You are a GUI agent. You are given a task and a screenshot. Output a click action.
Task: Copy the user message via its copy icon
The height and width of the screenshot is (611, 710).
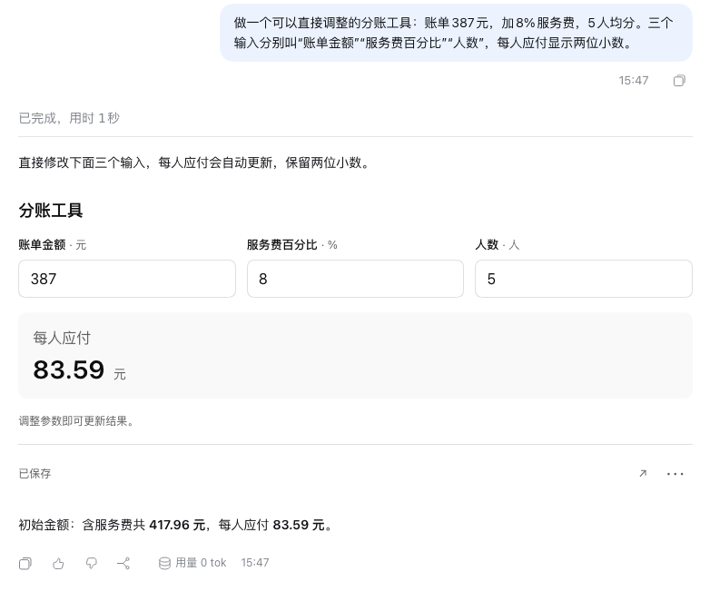tap(679, 81)
